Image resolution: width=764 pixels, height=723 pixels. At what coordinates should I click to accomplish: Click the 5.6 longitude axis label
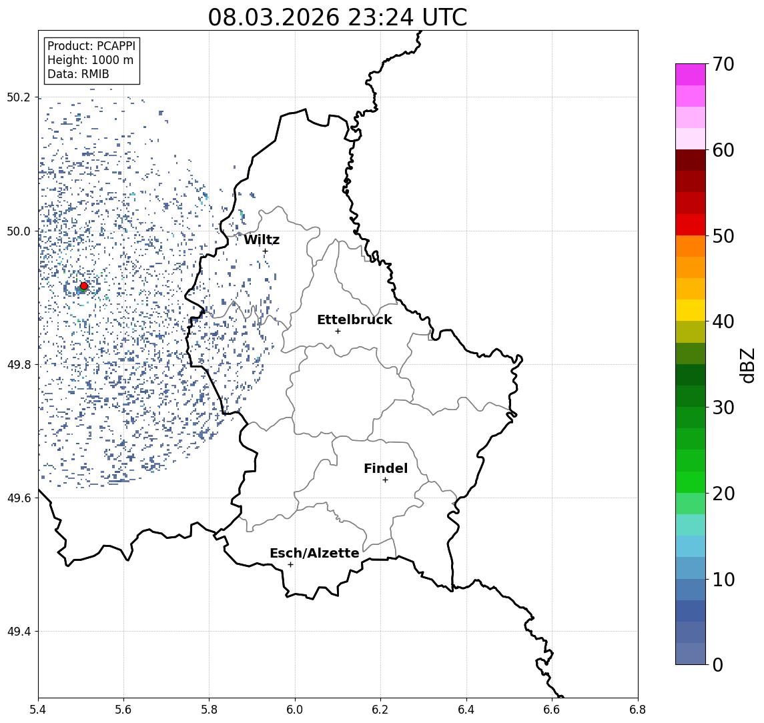[123, 710]
